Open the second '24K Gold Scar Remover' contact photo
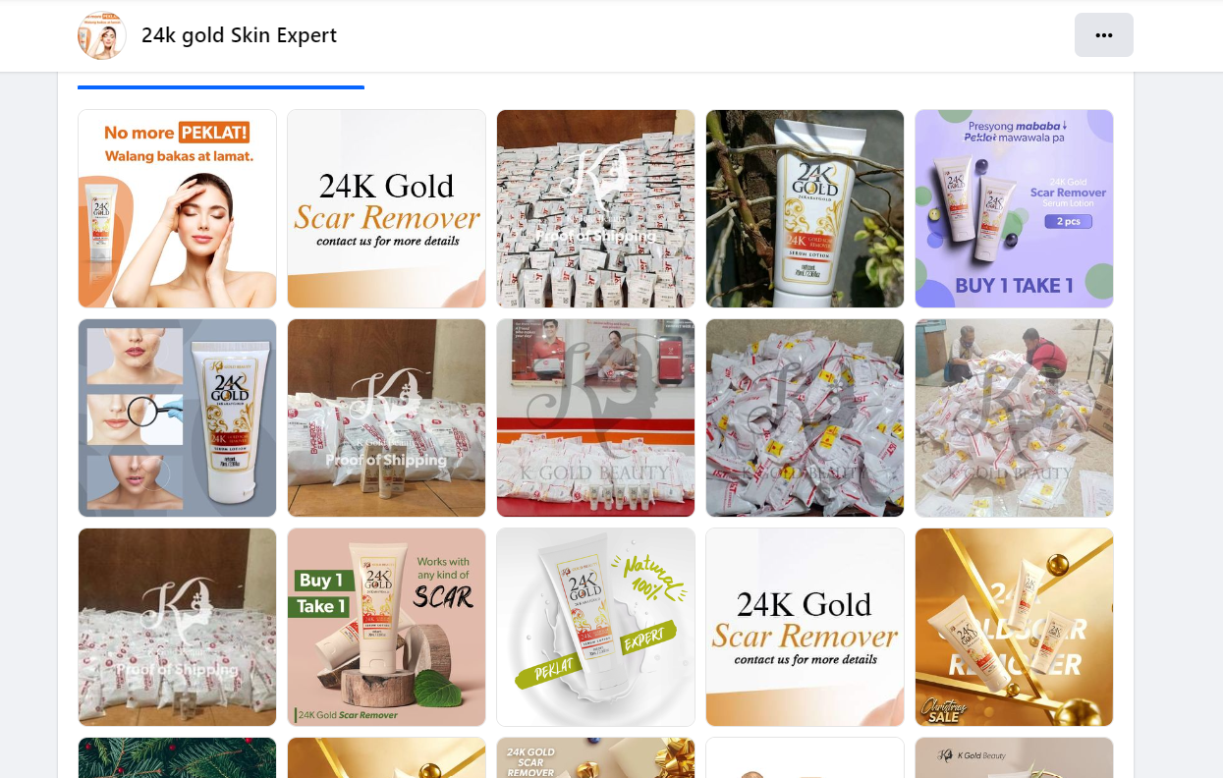This screenshot has height=778, width=1223. point(806,627)
